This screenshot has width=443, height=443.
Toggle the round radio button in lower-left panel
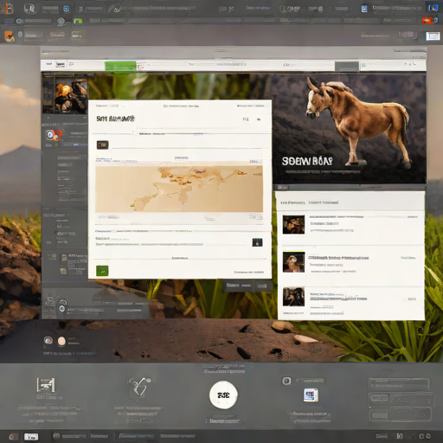(x=61, y=309)
